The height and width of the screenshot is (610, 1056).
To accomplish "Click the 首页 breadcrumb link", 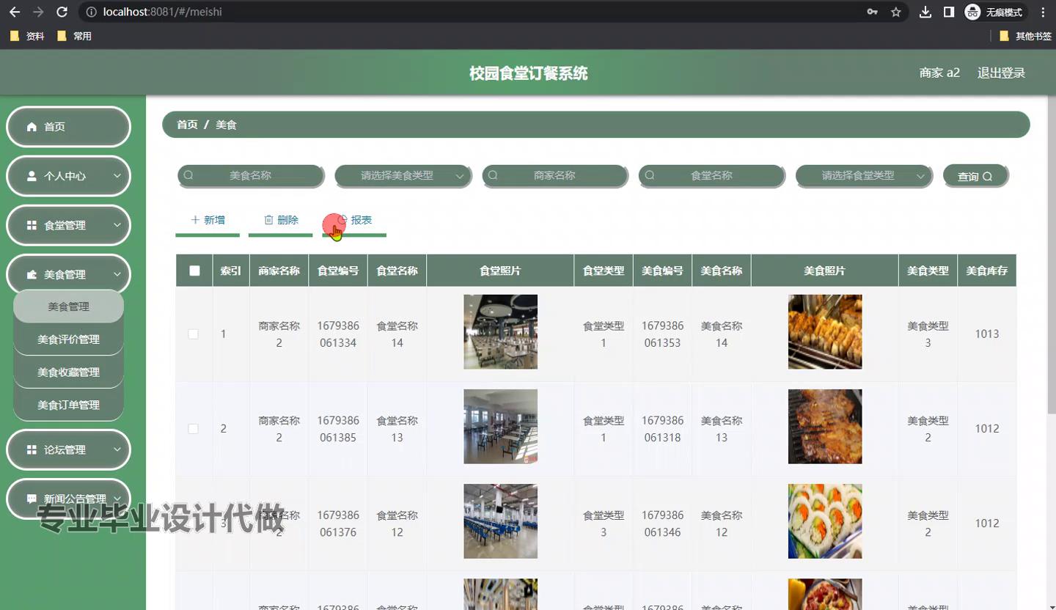I will click(x=187, y=125).
